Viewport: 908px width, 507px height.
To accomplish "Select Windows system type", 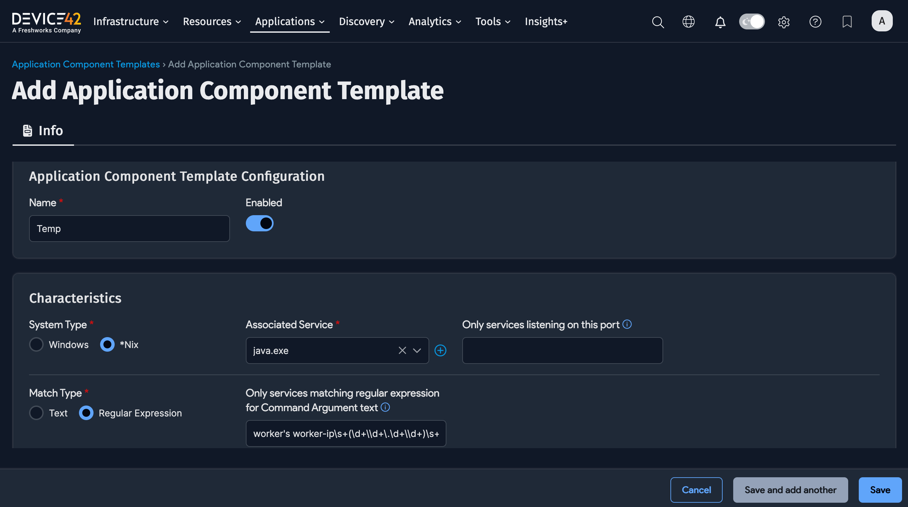I will pyautogui.click(x=36, y=344).
